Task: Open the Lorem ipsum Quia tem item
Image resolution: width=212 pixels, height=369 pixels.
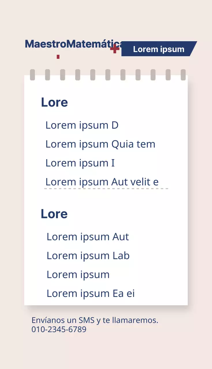Action: [100, 144]
